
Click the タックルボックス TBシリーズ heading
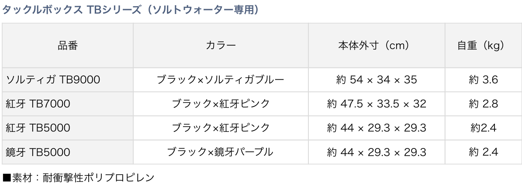(131, 10)
